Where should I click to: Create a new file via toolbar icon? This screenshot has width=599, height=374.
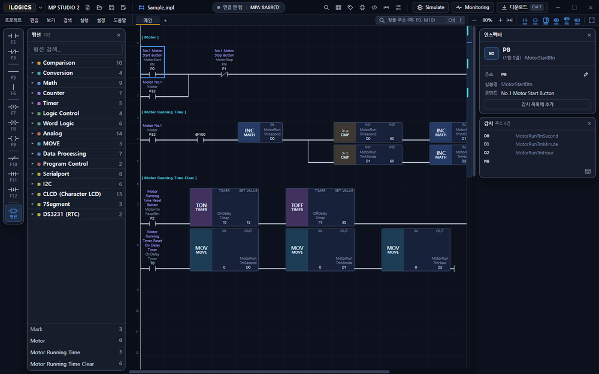tap(87, 7)
